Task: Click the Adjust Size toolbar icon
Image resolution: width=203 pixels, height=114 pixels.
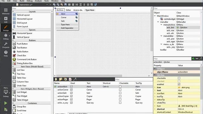Action: [95, 5]
